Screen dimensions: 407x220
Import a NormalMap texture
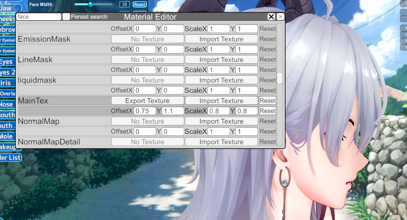coord(221,121)
